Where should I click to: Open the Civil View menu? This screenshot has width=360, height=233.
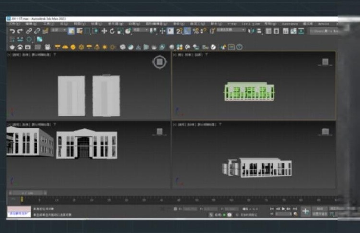coord(250,24)
